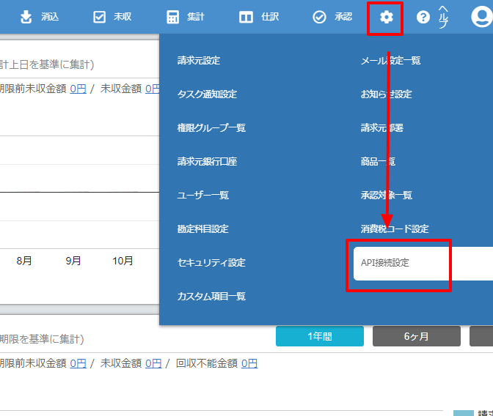
Task: Open メール設定一覧 menu entry
Action: pyautogui.click(x=390, y=60)
